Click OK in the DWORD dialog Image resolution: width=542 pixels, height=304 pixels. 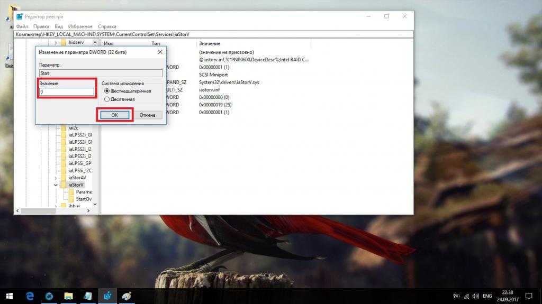[x=115, y=115]
